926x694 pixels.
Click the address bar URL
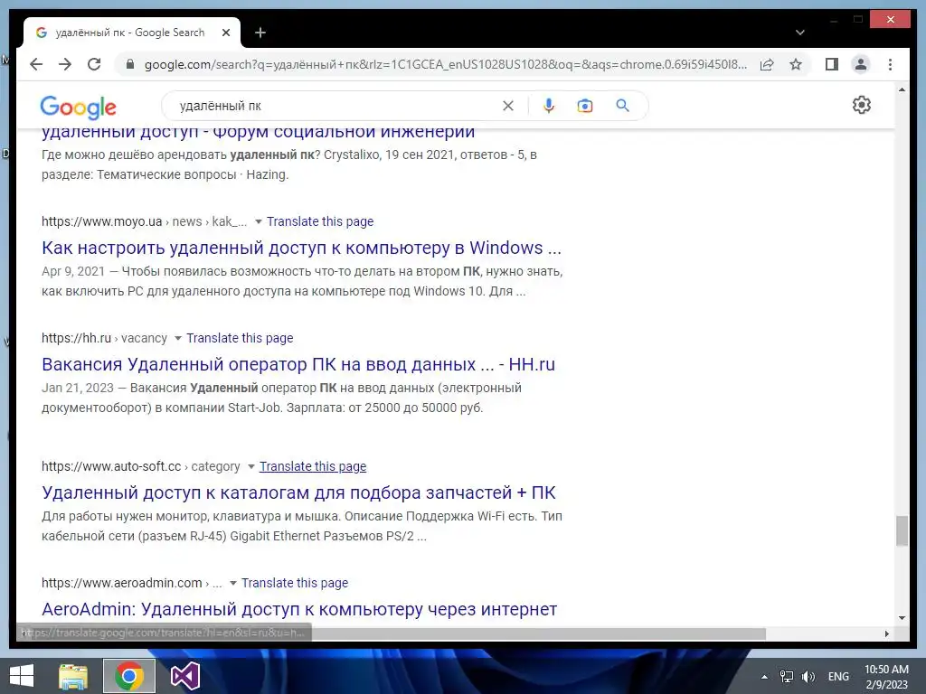point(445,64)
